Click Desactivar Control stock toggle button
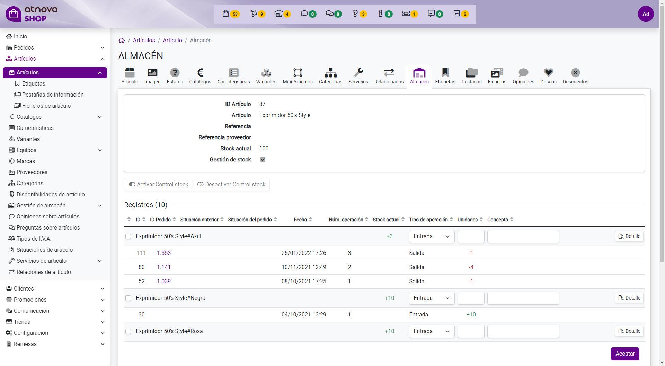Viewport: 665px width, 366px height. [x=231, y=185]
